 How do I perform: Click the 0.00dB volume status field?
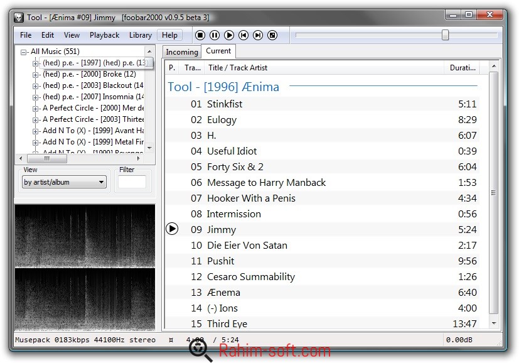[459, 340]
